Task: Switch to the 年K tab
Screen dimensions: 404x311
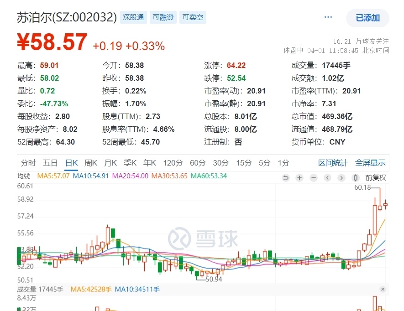Action: pyautogui.click(x=150, y=163)
